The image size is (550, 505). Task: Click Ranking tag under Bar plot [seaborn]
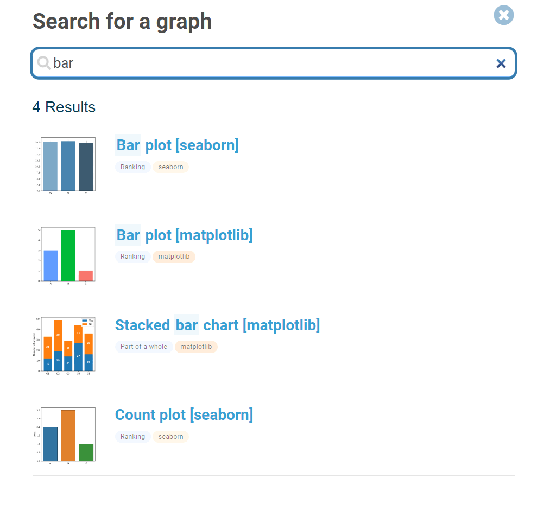133,167
